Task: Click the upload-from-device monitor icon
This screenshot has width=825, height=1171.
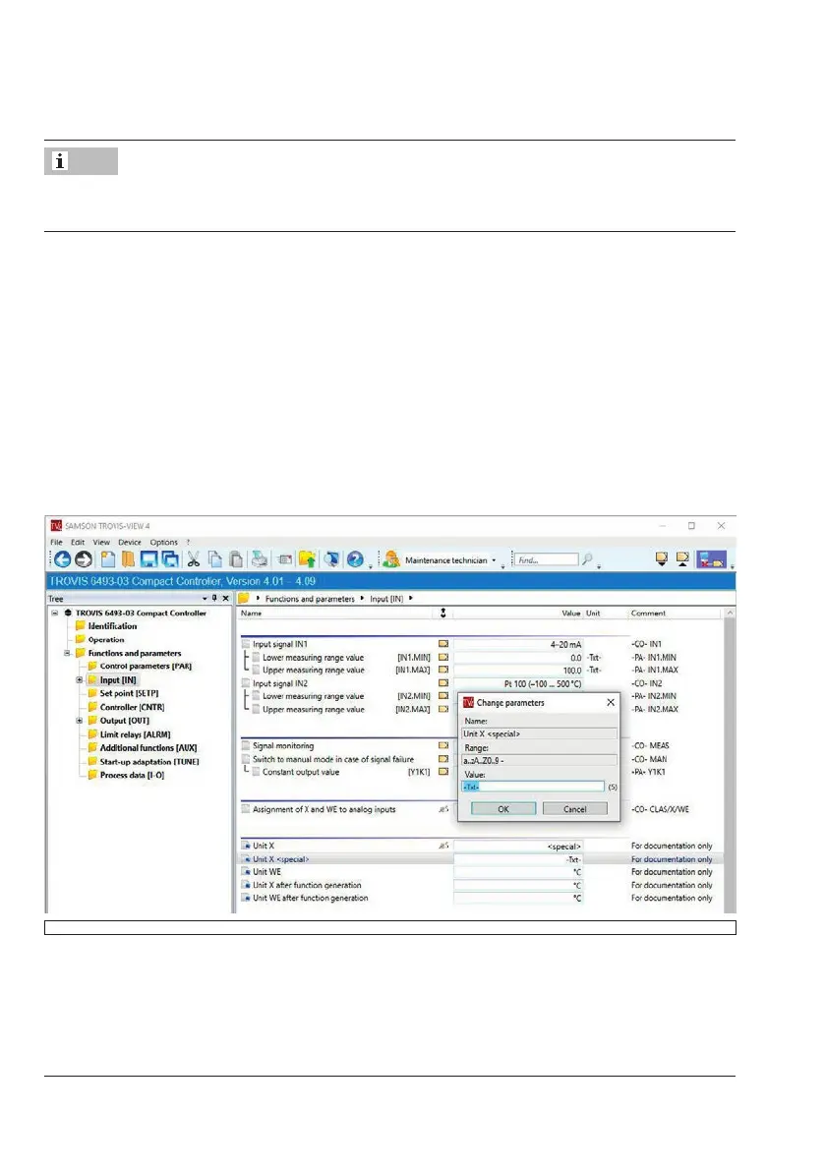Action: click(x=682, y=559)
